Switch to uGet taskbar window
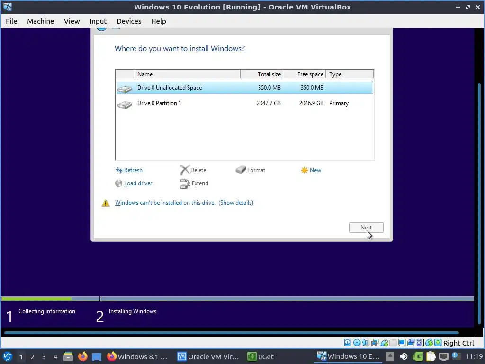485x364 pixels. 261,356
